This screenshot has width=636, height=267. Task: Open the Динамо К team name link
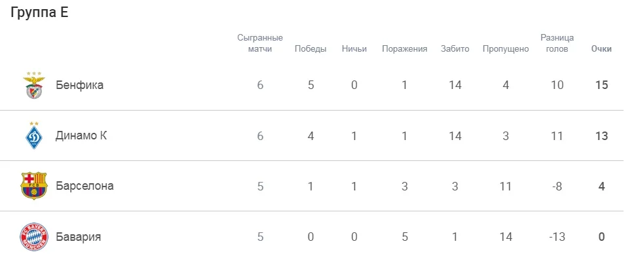pos(81,135)
